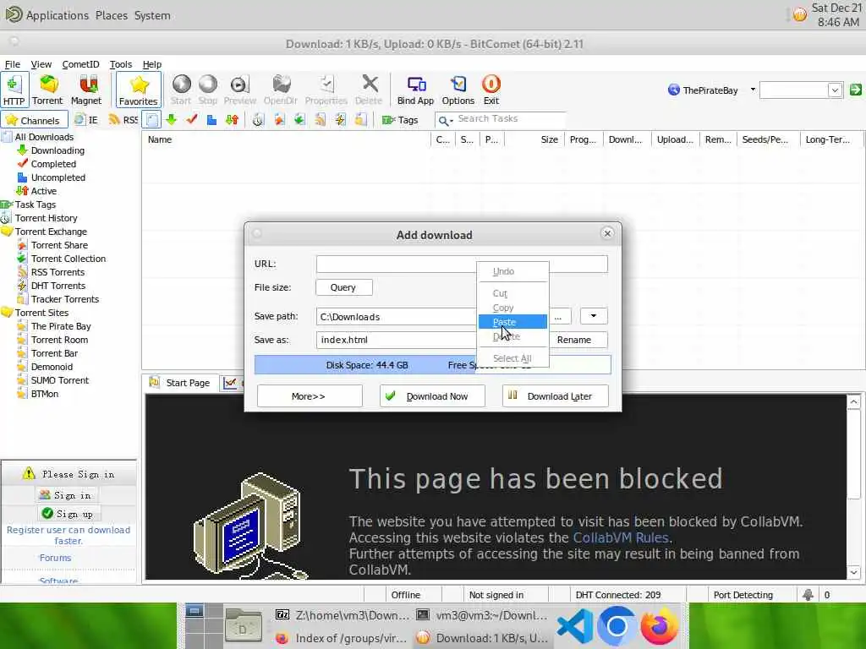Click the Magnet link toolbar icon

point(86,90)
